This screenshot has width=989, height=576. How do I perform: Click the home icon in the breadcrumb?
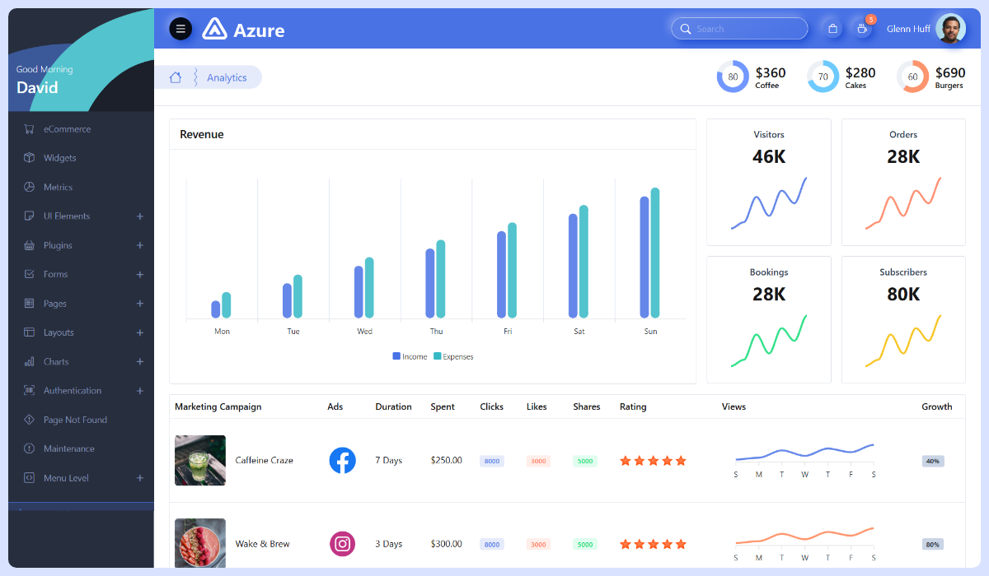[174, 77]
